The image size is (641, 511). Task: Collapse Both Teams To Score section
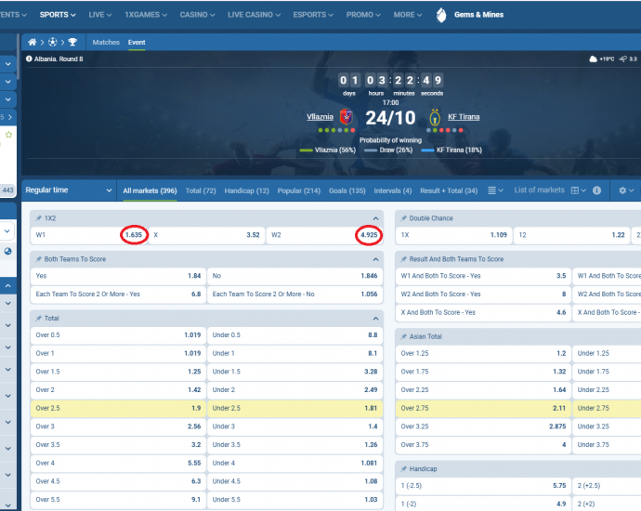375,259
